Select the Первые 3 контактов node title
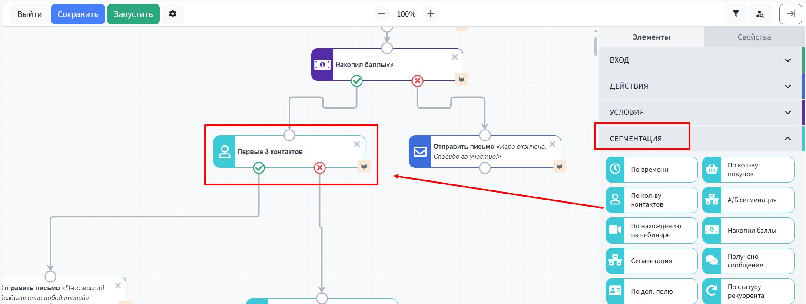 pyautogui.click(x=270, y=151)
